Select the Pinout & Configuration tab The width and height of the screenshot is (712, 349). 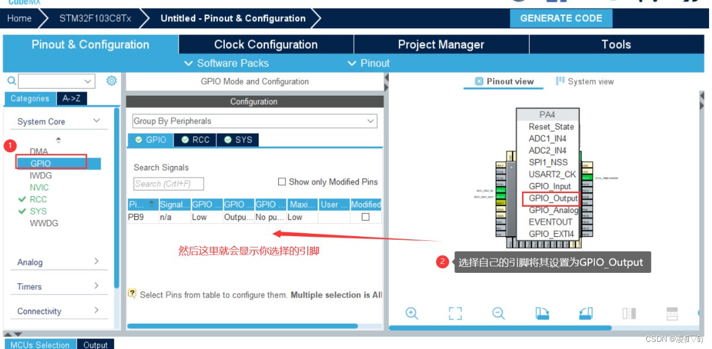[91, 44]
